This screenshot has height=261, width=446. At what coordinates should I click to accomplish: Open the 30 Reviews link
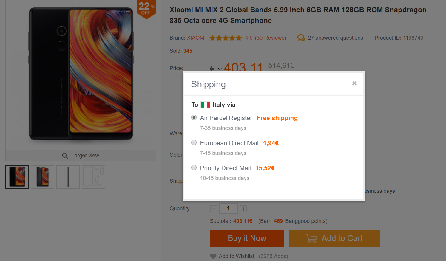click(x=270, y=38)
